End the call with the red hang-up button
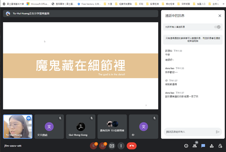226x152 pixels. click(x=132, y=146)
